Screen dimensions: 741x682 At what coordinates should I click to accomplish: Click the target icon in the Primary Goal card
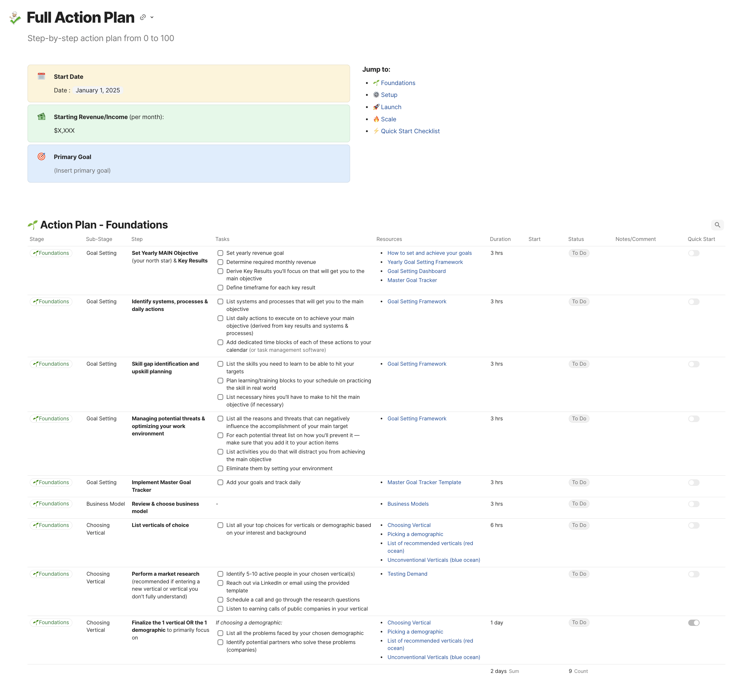click(x=41, y=156)
